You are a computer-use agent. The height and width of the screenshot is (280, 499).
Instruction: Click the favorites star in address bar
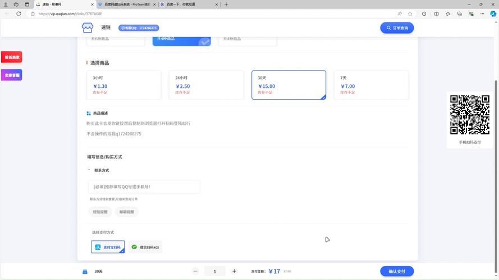(410, 13)
